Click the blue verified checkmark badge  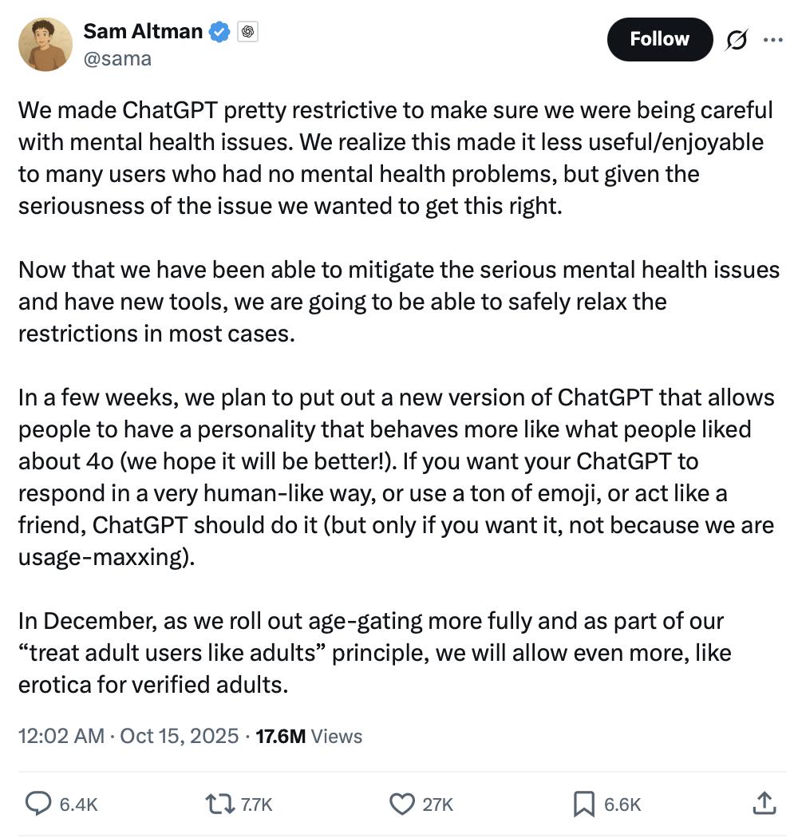coord(219,32)
